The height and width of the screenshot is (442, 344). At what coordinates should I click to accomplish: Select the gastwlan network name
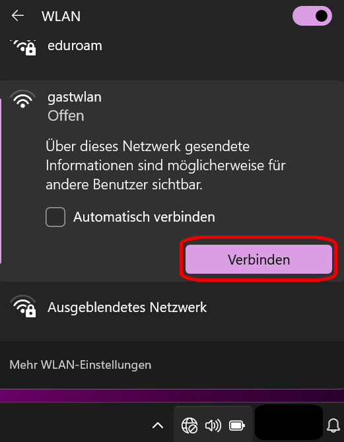(x=75, y=97)
